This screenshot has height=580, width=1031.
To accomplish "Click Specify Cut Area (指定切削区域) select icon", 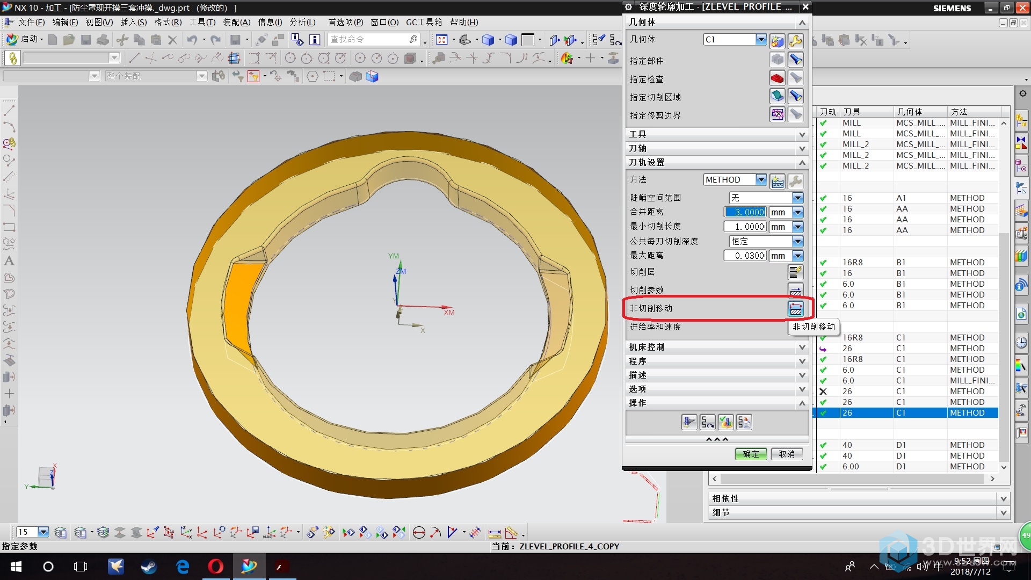I will (777, 97).
